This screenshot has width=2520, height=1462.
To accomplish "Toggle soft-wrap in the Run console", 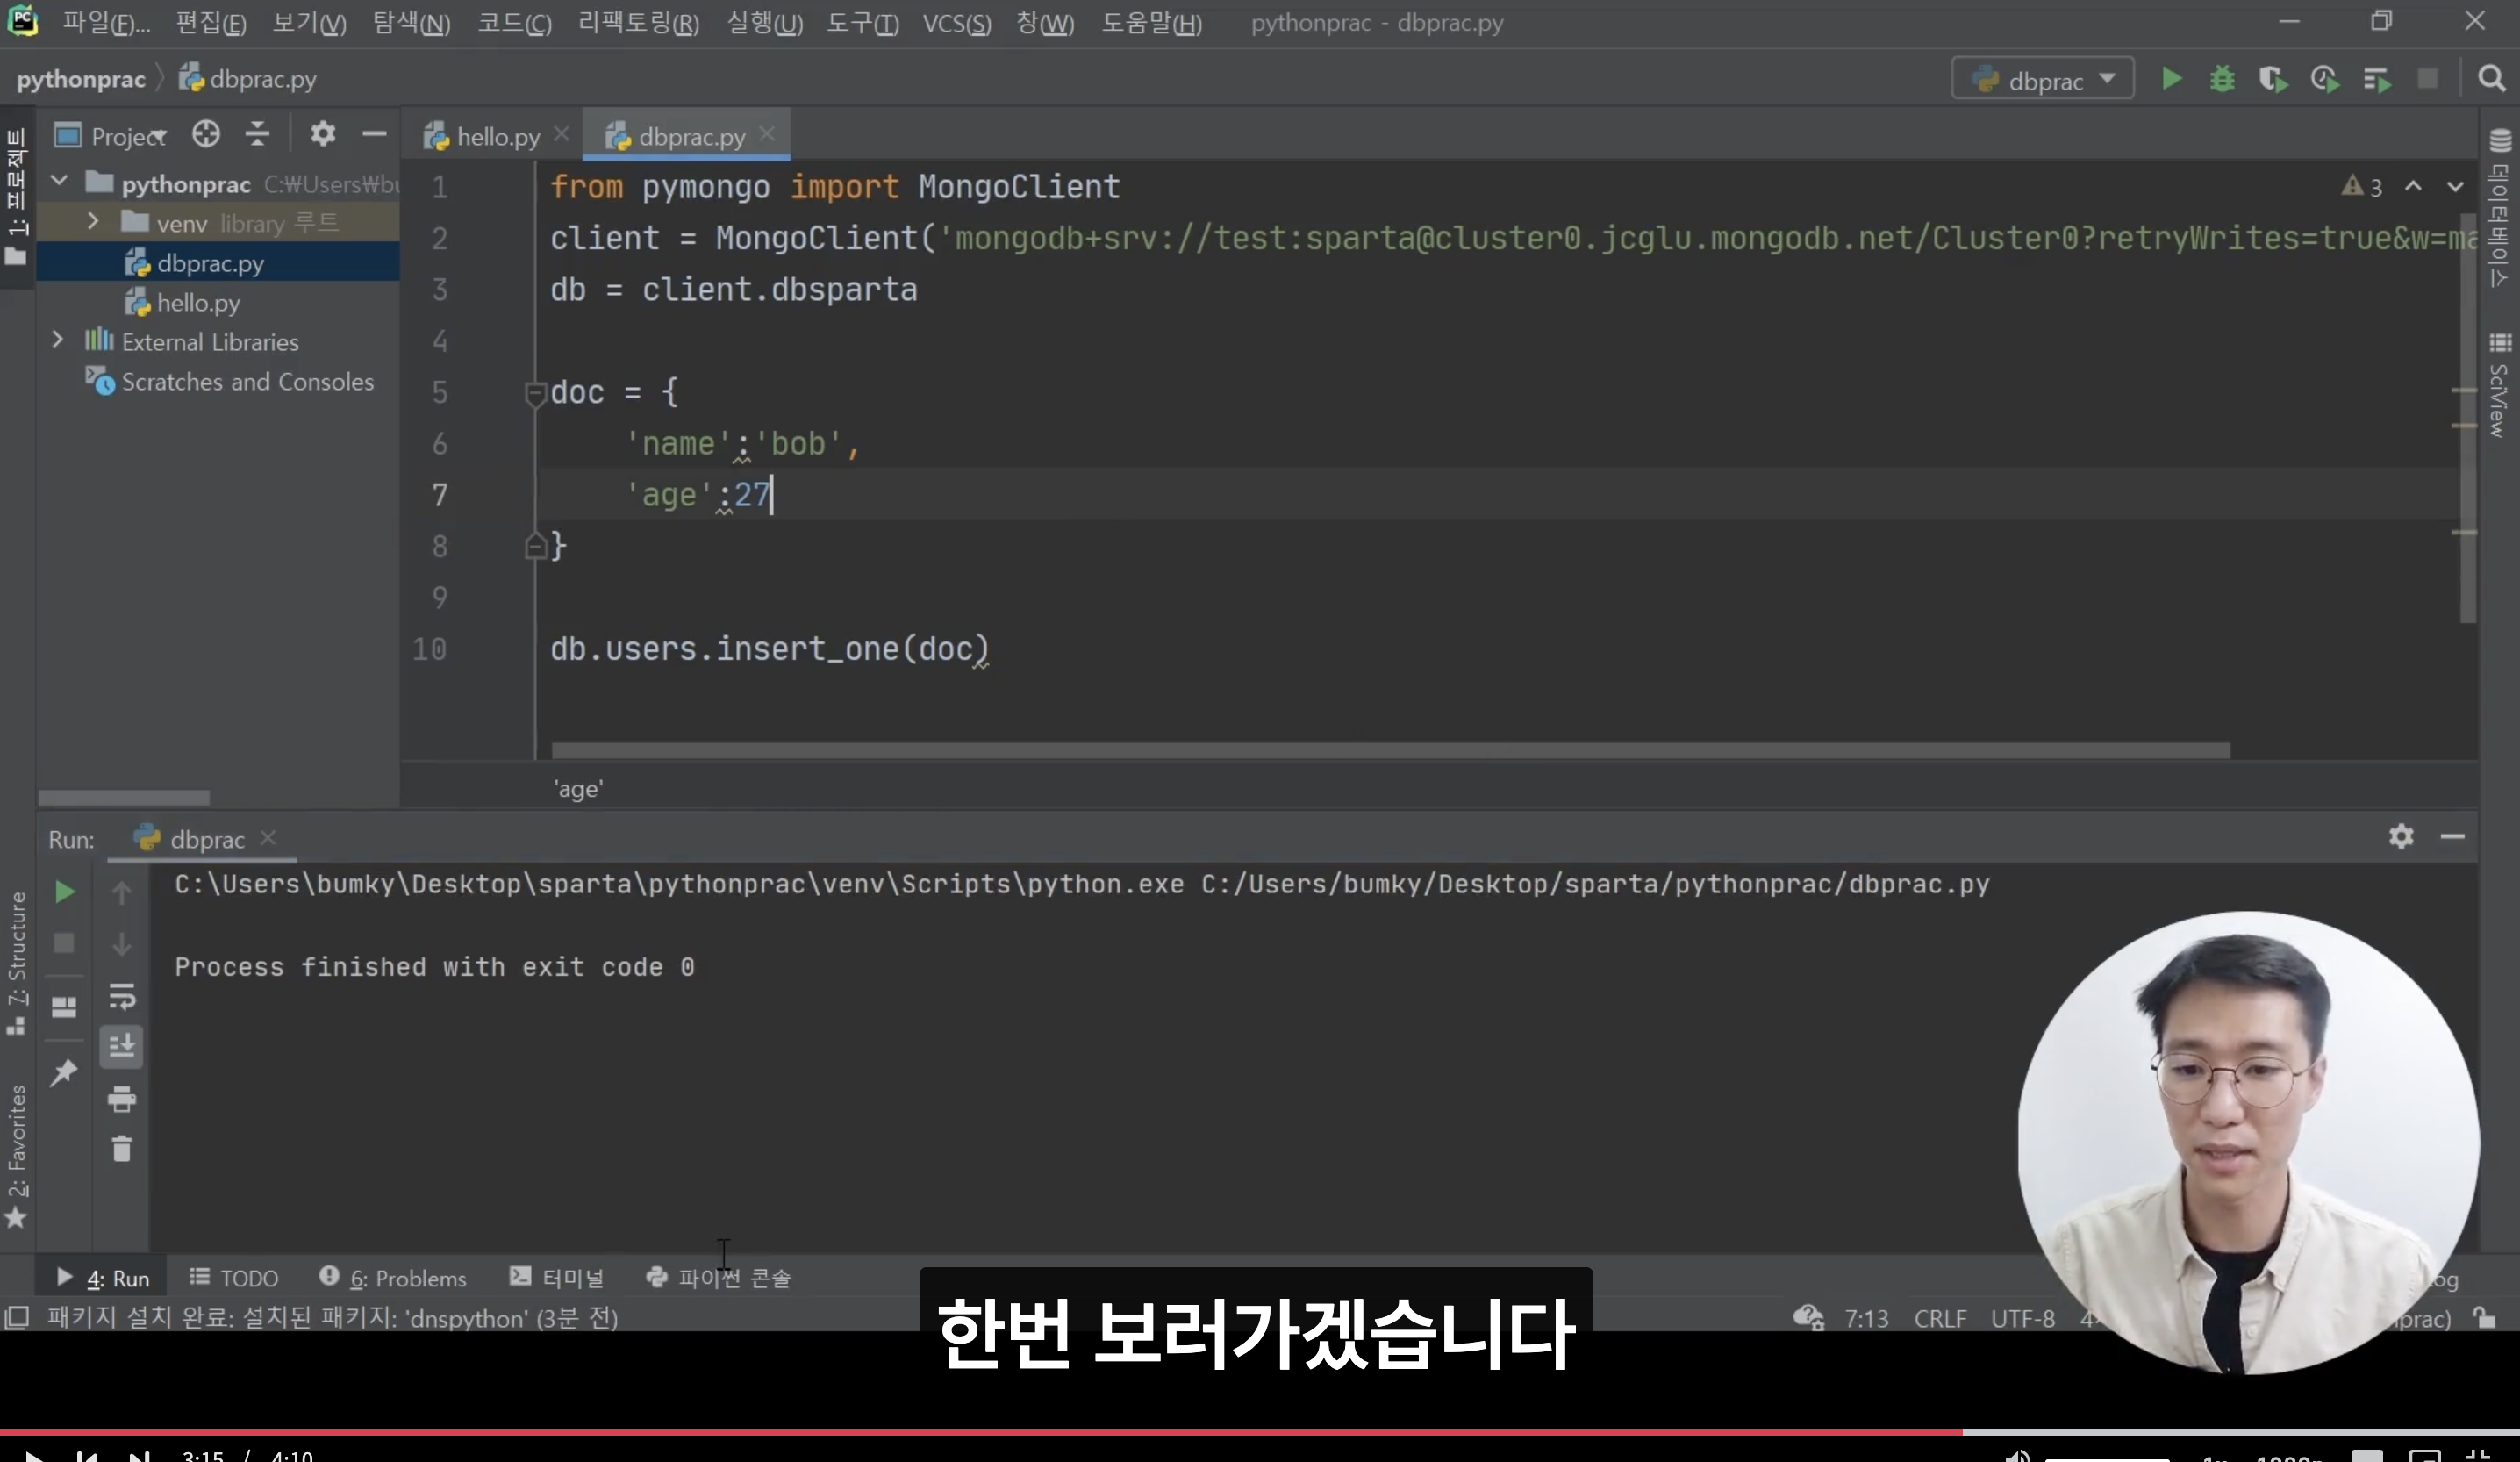I will pyautogui.click(x=121, y=996).
